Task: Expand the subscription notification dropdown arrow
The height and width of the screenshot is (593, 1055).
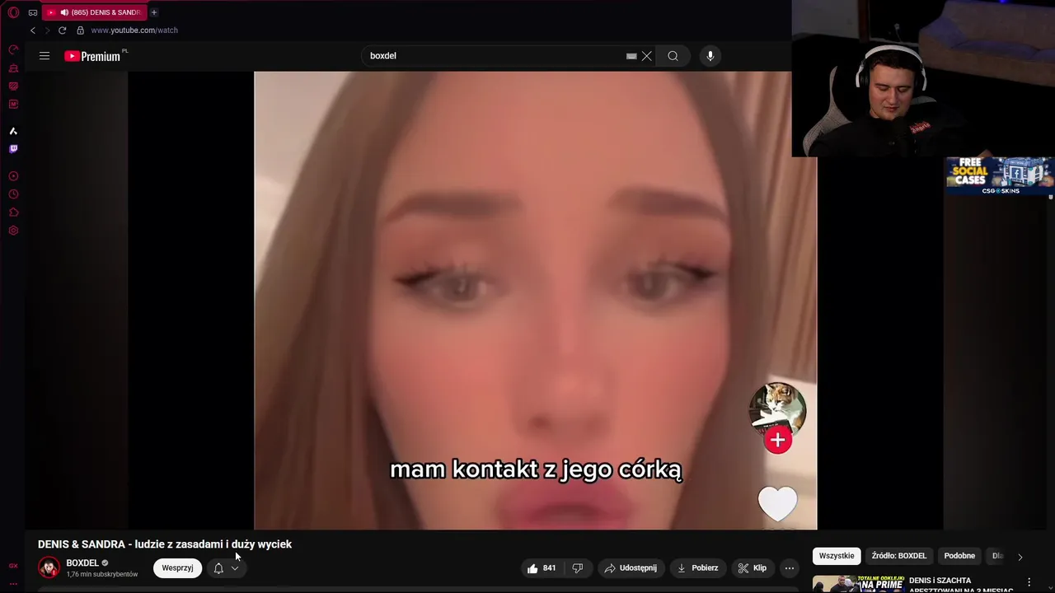Action: pyautogui.click(x=235, y=568)
